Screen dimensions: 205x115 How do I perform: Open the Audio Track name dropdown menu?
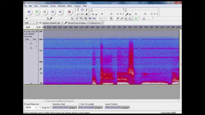(x=37, y=31)
